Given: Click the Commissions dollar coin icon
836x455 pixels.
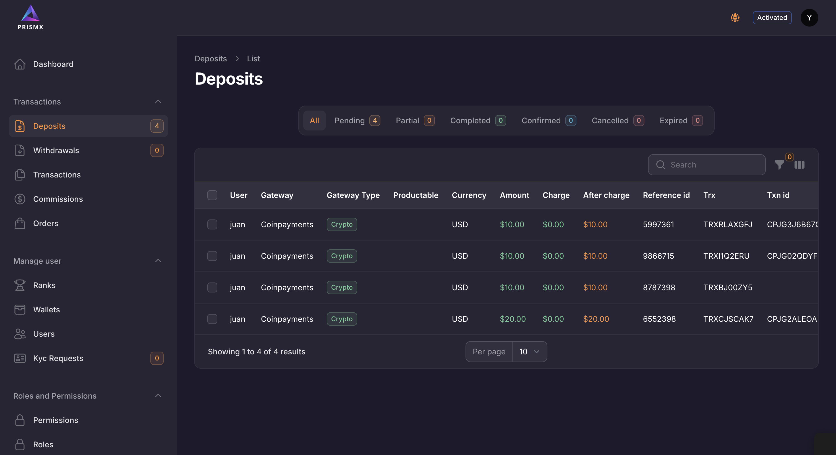Looking at the screenshot, I should tap(20, 199).
